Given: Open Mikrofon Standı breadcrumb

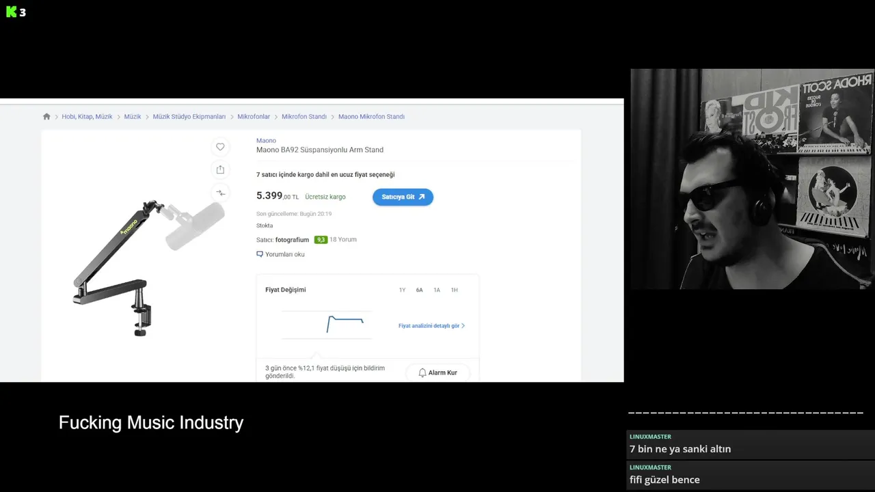Looking at the screenshot, I should (304, 117).
